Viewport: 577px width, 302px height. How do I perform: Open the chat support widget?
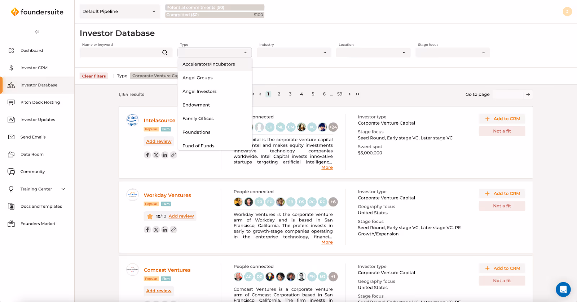click(x=563, y=289)
